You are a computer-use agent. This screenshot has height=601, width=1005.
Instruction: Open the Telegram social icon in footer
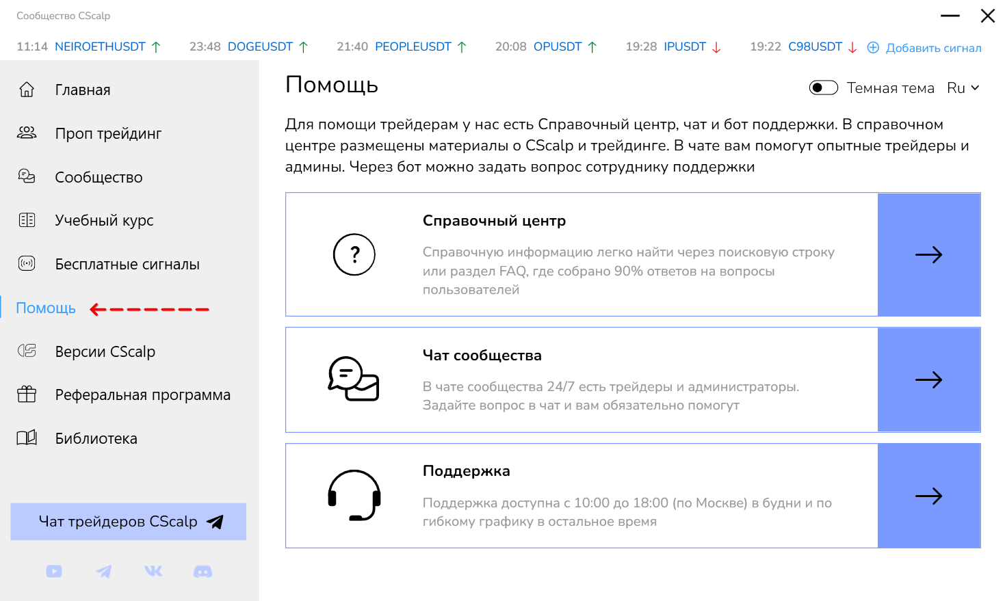tap(104, 571)
